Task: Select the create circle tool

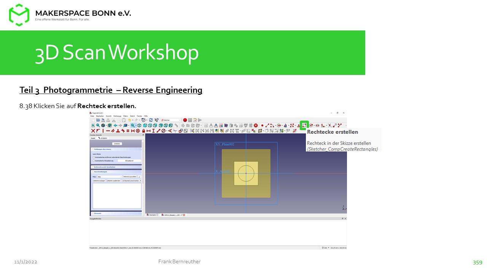Action: coord(279,126)
